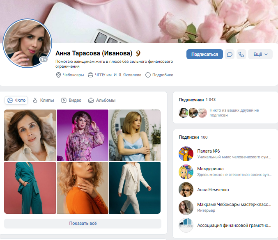This screenshot has height=240, width=278.
Task: Start a call with the phone icon
Action: coord(241,54)
